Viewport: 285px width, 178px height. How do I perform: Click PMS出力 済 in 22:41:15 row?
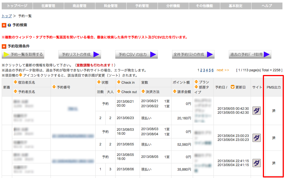tap(274, 163)
